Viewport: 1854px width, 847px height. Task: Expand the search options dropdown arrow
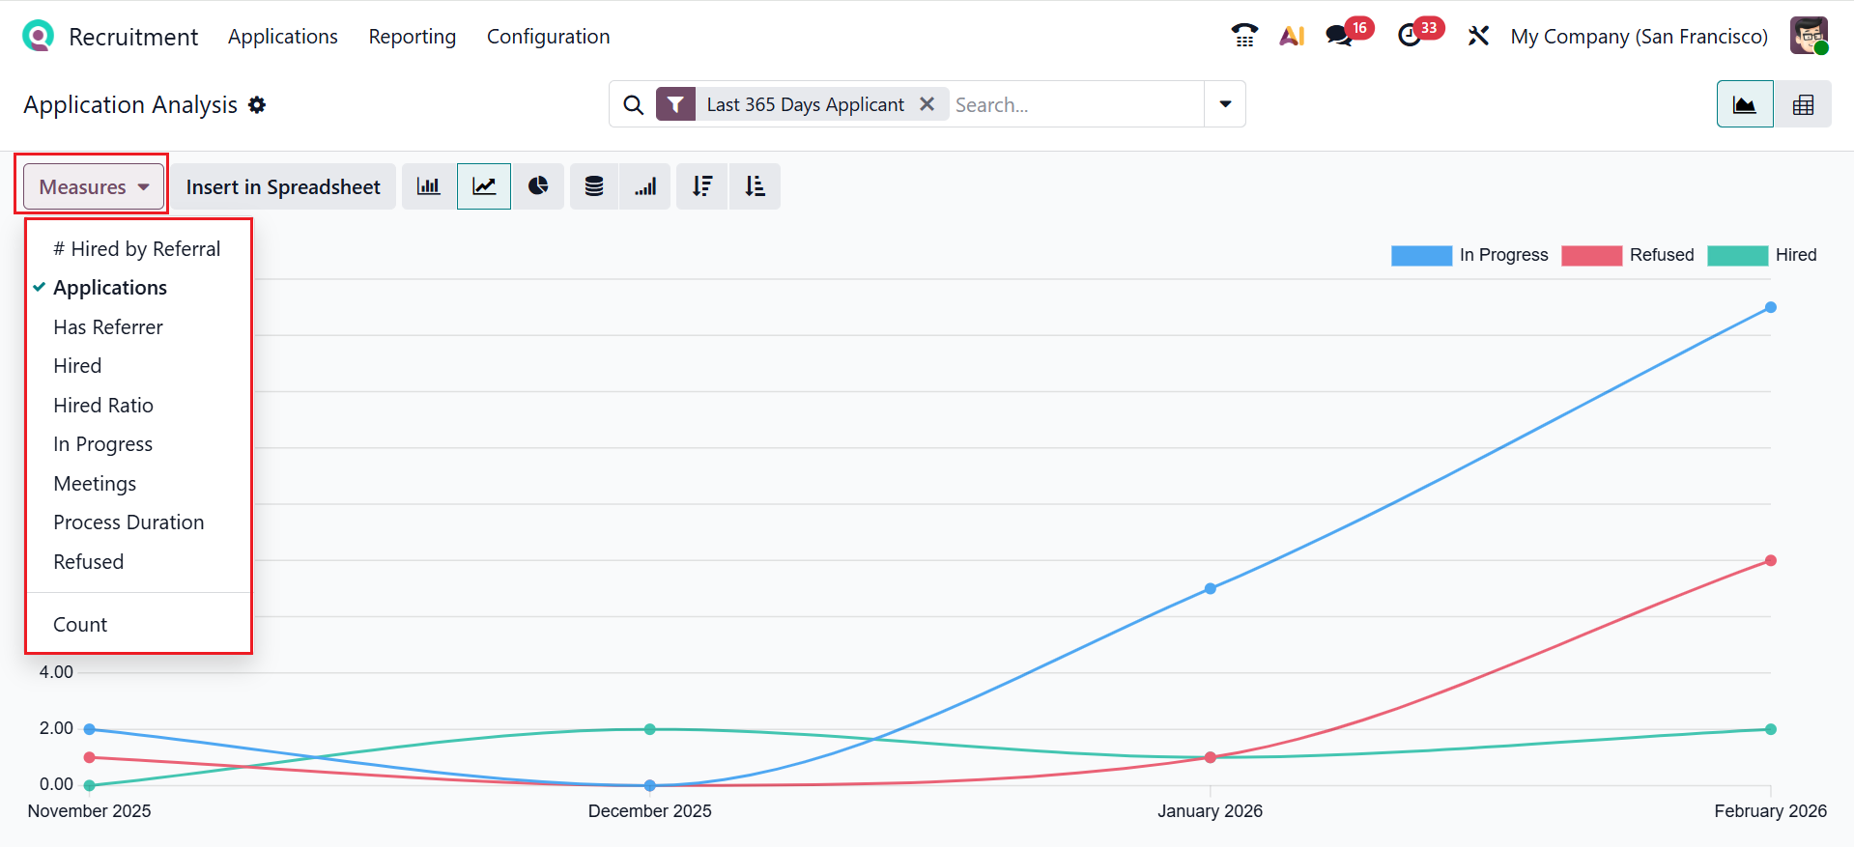(x=1225, y=104)
